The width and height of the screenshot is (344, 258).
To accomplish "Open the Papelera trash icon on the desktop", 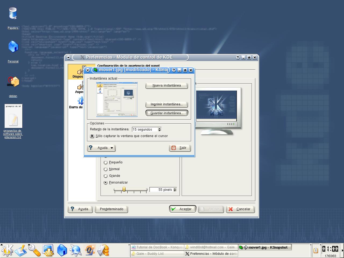I will coord(13,14).
